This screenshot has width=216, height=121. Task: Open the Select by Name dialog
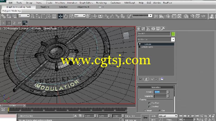click(38, 16)
